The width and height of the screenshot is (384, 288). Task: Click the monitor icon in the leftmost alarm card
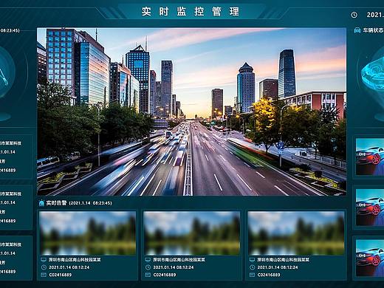(44, 259)
